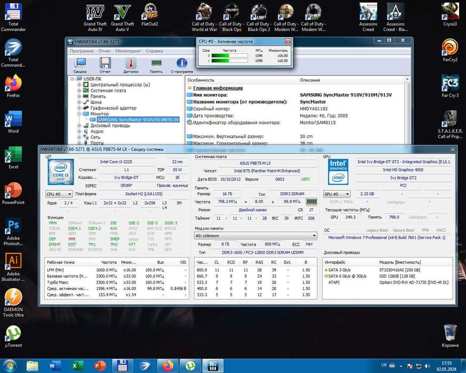Collapse the USER-ПК root tree node
The width and height of the screenshot is (466, 373).
(72, 79)
